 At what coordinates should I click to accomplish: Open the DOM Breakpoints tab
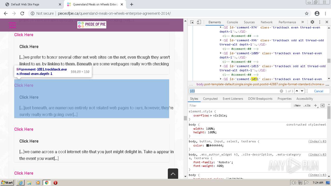260,99
